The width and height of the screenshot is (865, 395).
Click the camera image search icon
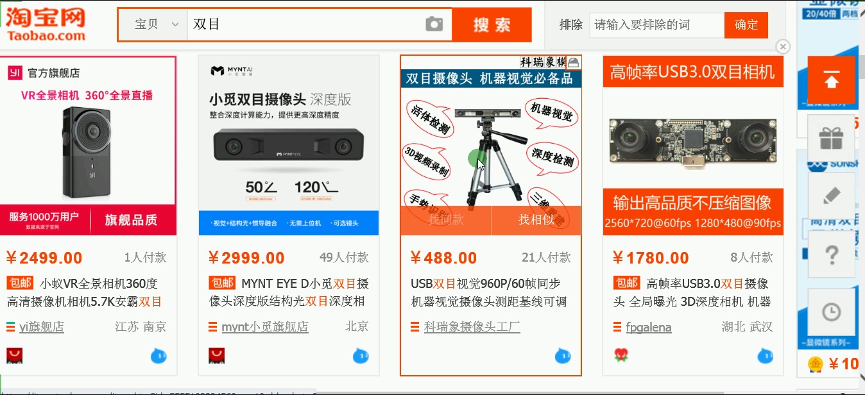[434, 24]
